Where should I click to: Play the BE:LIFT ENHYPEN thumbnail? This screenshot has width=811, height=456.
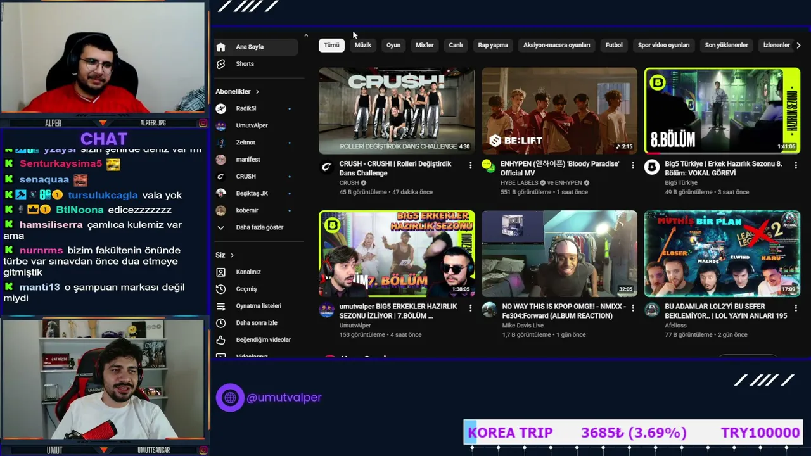pos(559,111)
